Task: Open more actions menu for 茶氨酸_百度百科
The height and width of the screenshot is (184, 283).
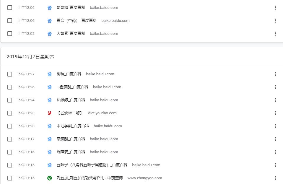Action: click(x=276, y=139)
